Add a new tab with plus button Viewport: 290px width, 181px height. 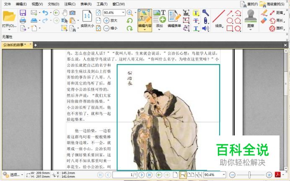35,45
